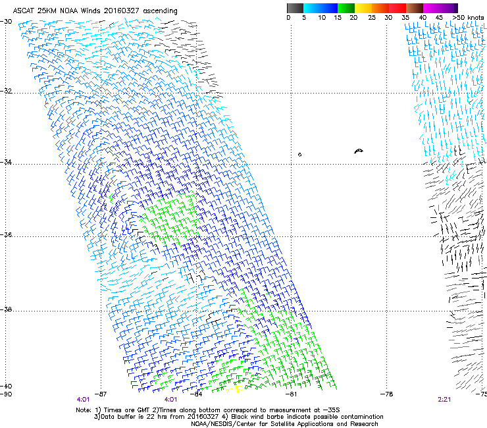Click the '25' legend scale label
The width and height of the screenshot is (487, 428).
[372, 18]
